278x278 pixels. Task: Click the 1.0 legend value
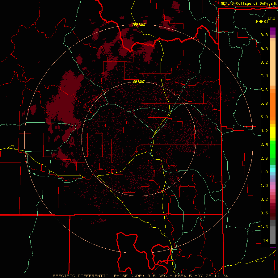(264, 186)
